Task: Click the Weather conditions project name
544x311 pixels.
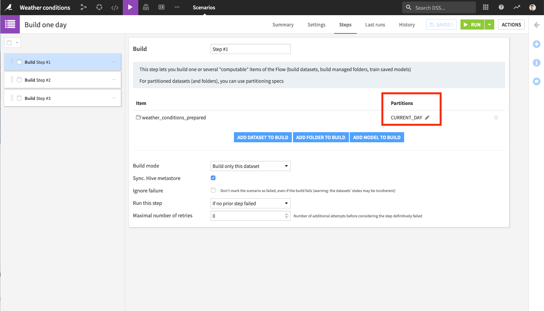Action: coord(45,7)
